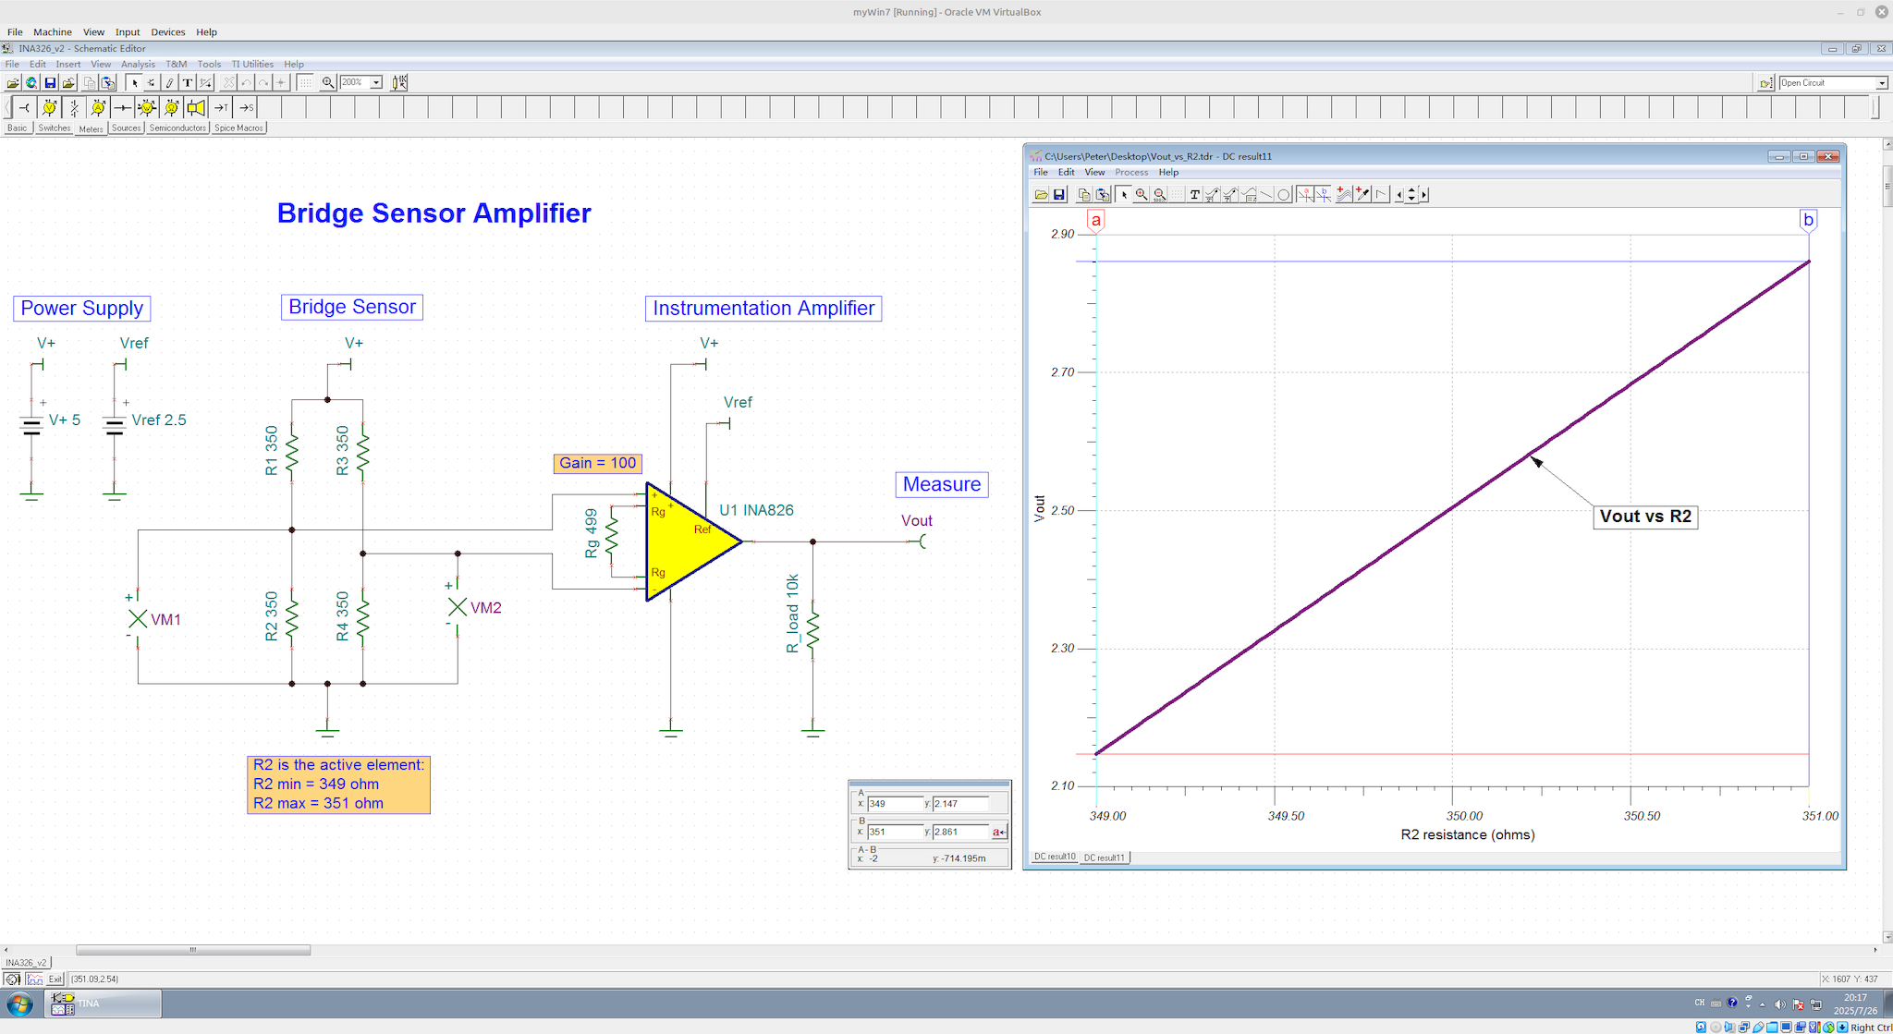Viewport: 1893px width, 1034px height.
Task: Toggle the grid display in the schematic toolbar
Action: click(305, 82)
